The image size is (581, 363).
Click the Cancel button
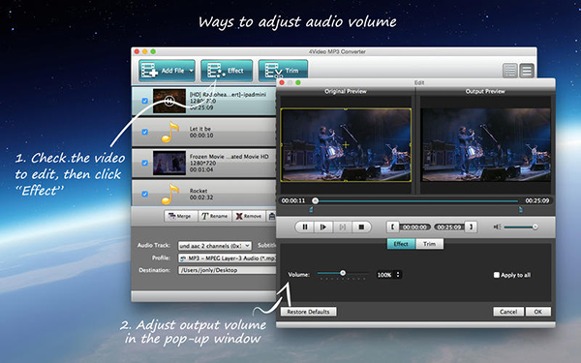508,312
